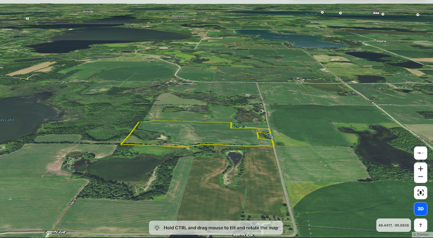Click the Amor town label
Screen dimensions: 433x238
[315, 22]
